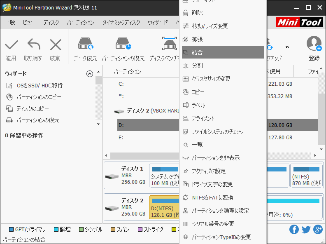Start the ディスクのコピー wizard
This screenshot has width=326, height=244.
(x=28, y=108)
